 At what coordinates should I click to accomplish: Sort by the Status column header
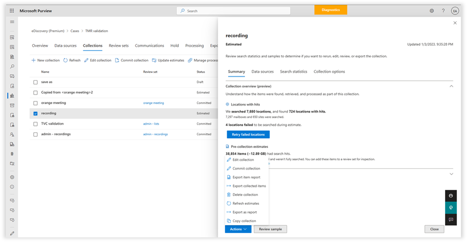201,72
